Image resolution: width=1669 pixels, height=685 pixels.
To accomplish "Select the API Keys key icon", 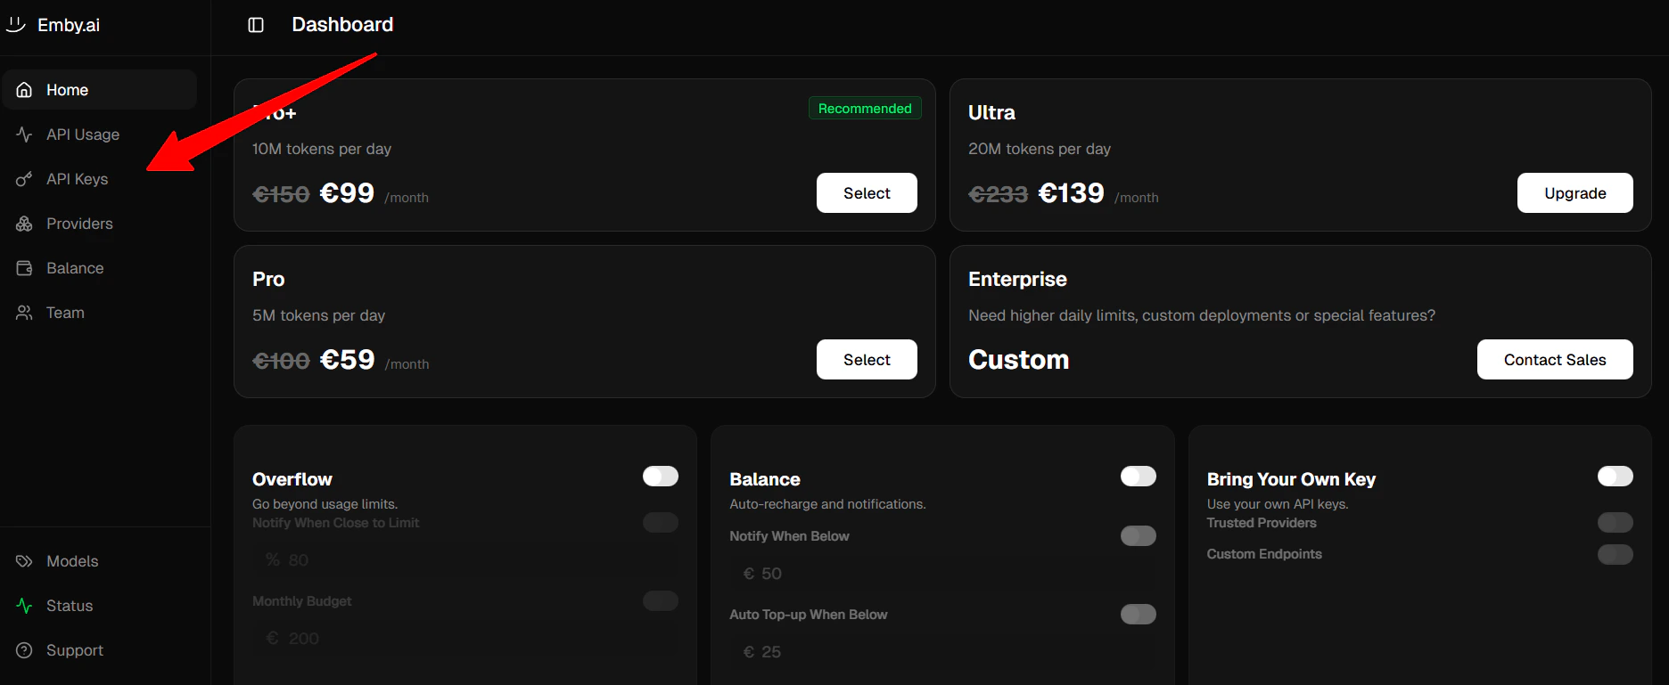I will point(23,178).
